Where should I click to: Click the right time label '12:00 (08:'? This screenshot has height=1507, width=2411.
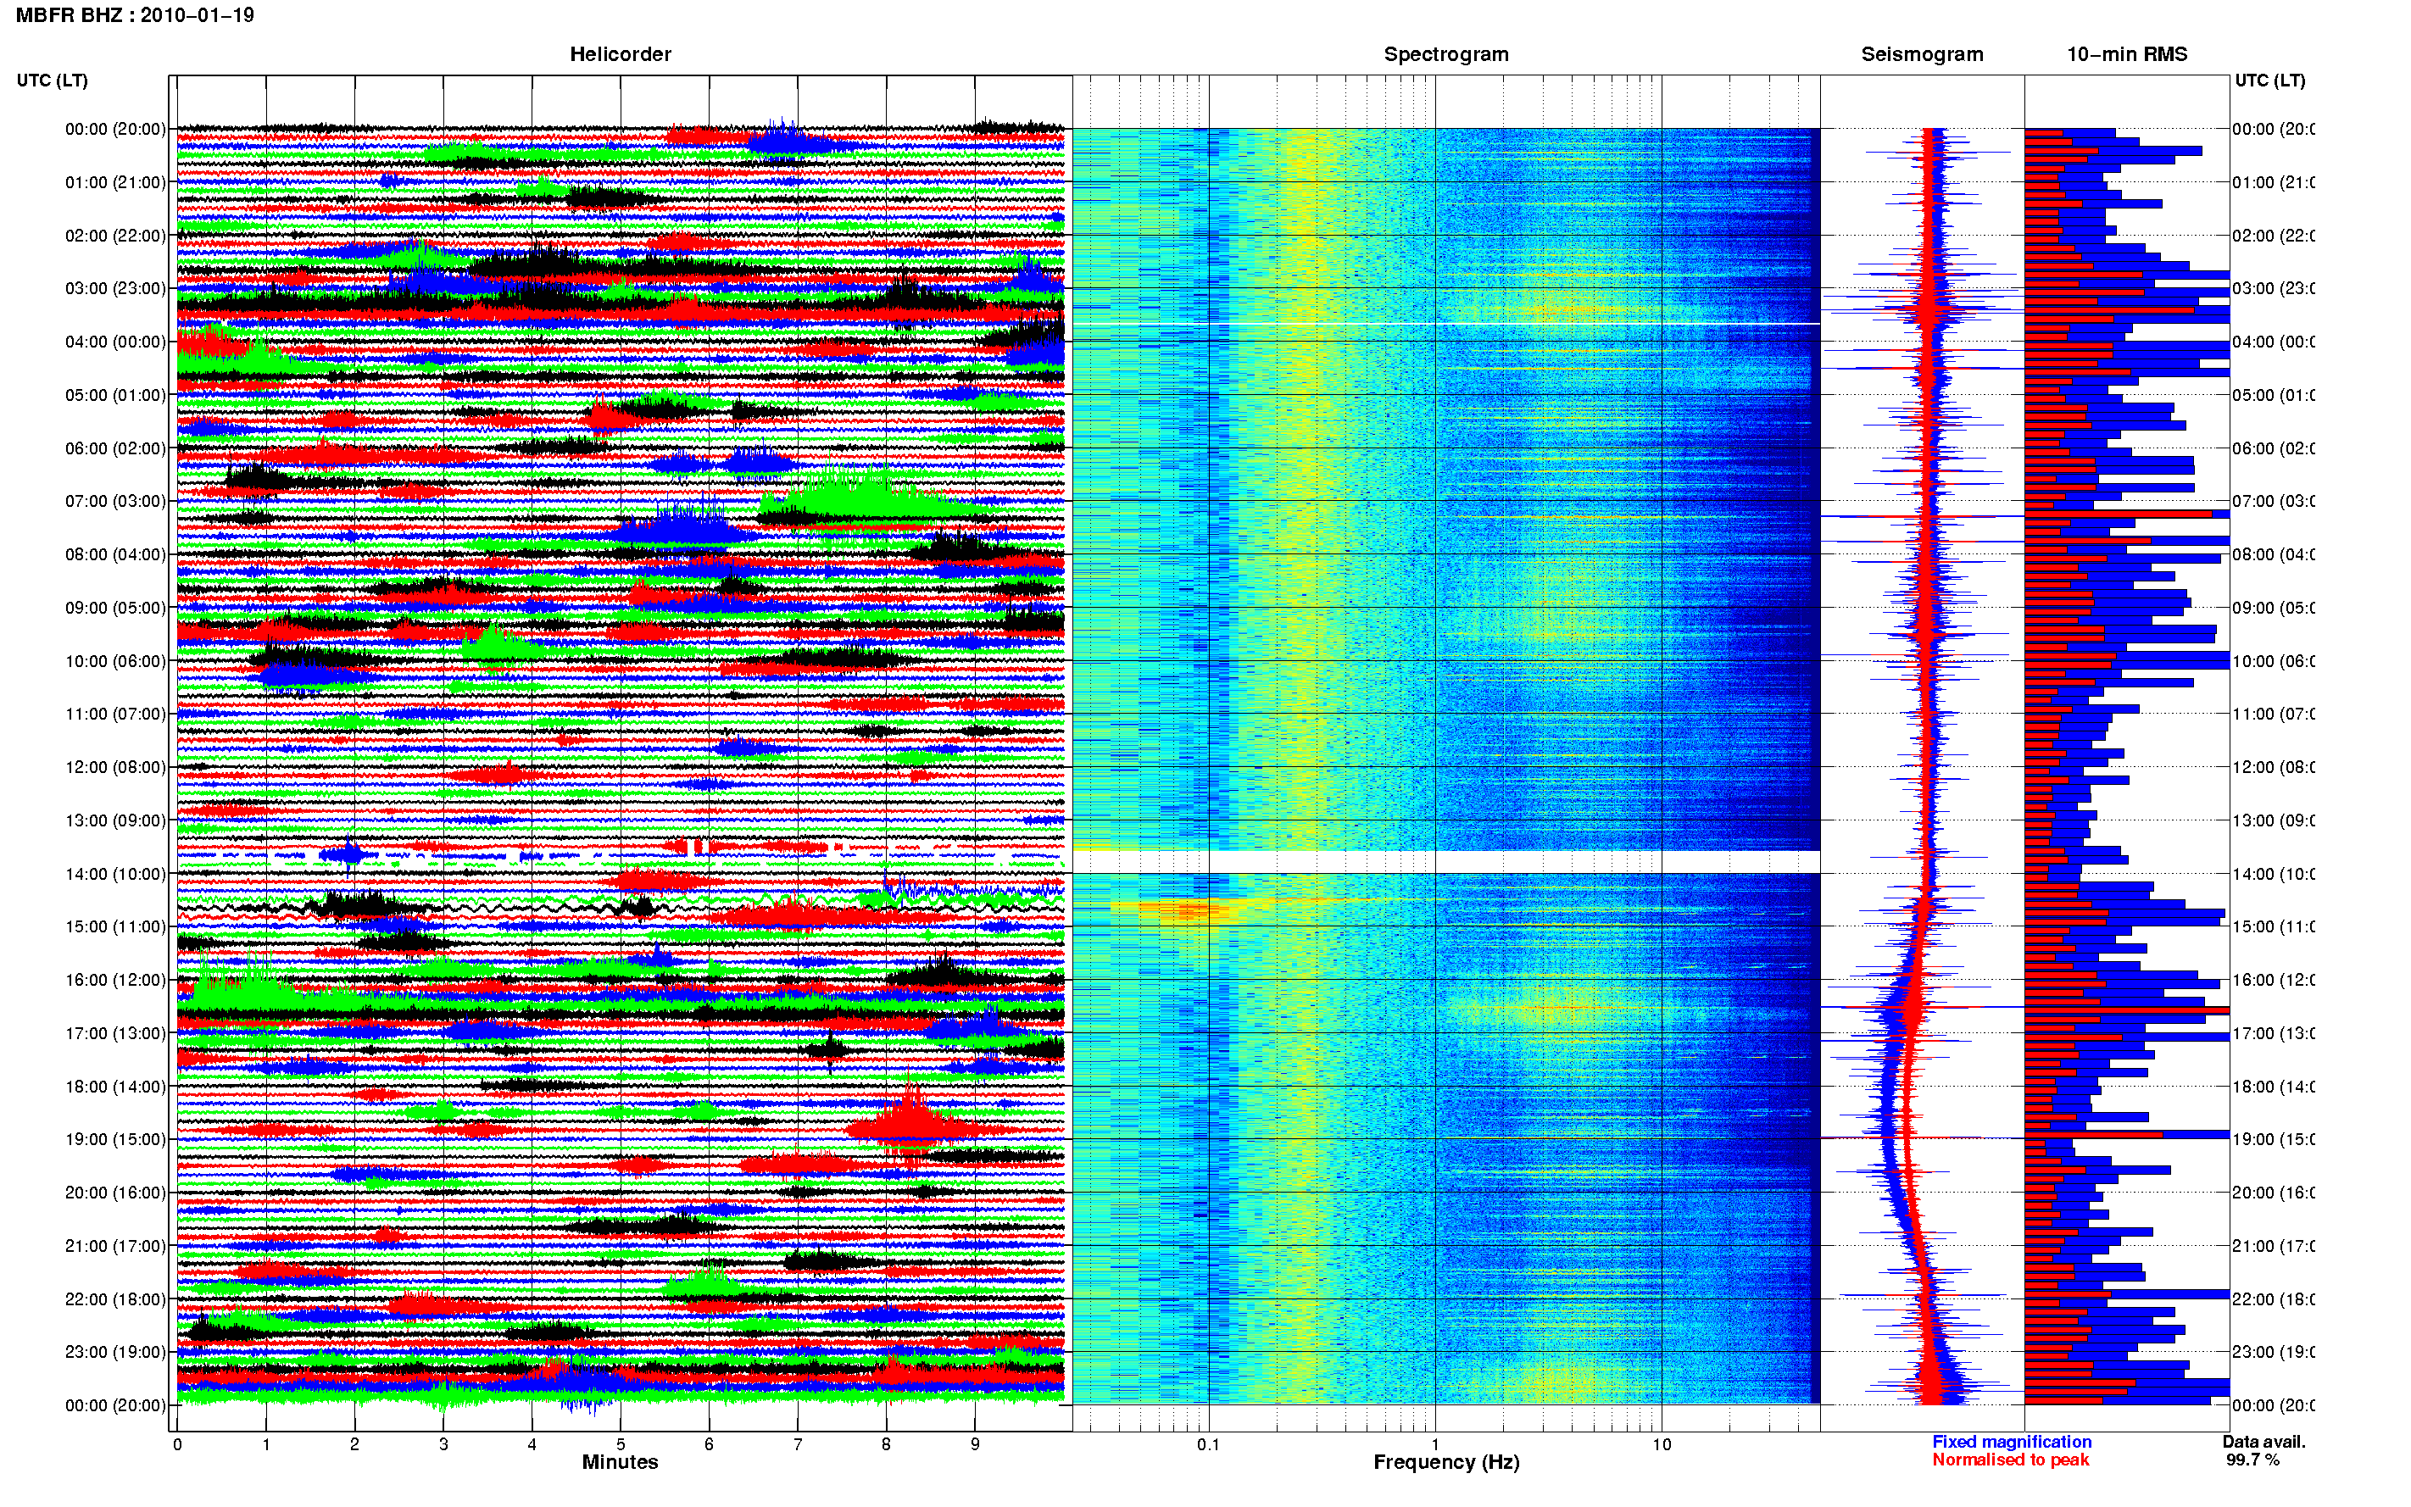(x=2274, y=767)
